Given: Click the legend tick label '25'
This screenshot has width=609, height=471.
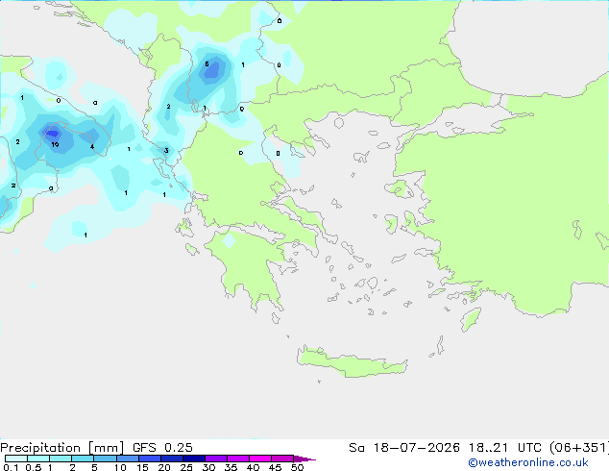Looking at the screenshot, I should pyautogui.click(x=186, y=467).
